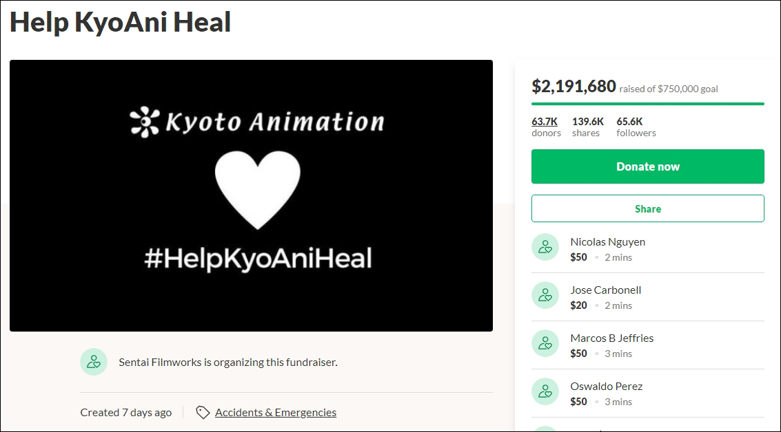The image size is (781, 432).
Task: Click Oswaldo Perez's donor avatar icon
Action: [x=545, y=391]
